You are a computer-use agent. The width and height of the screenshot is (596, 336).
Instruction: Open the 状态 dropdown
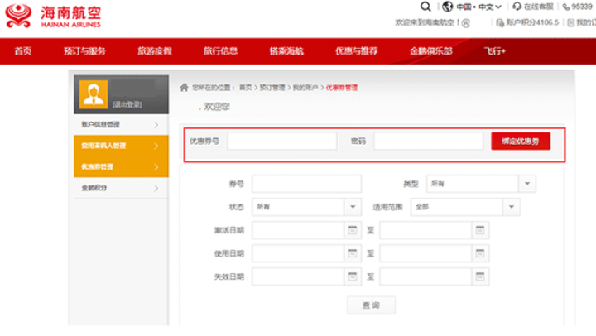pyautogui.click(x=352, y=207)
